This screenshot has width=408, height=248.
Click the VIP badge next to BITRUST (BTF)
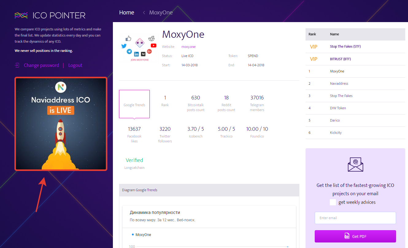314,59
